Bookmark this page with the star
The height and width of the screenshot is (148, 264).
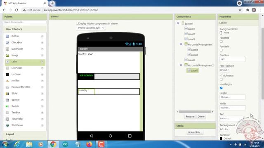(240, 10)
